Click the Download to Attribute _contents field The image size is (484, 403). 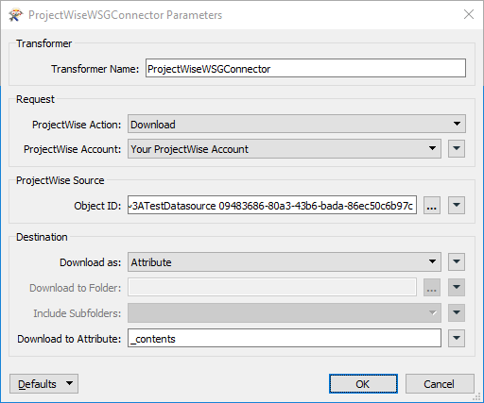285,338
